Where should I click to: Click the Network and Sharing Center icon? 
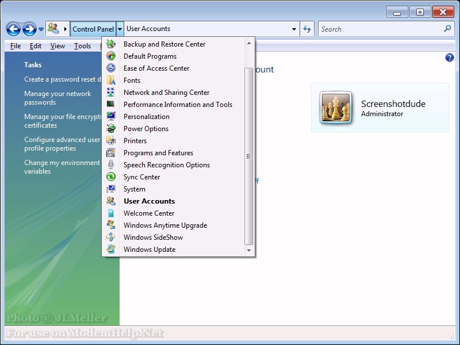111,92
